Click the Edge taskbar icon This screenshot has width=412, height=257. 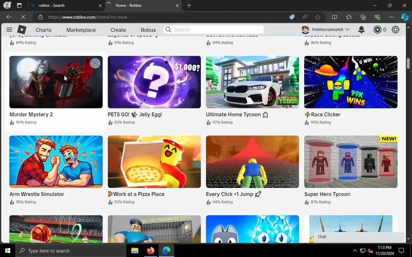pyautogui.click(x=166, y=251)
